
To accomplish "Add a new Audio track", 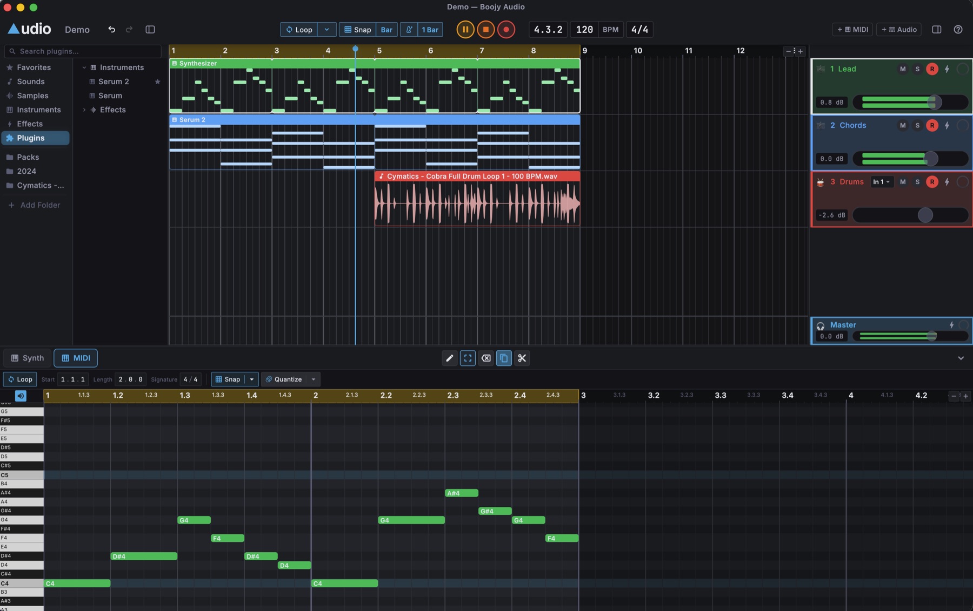I will [x=899, y=29].
